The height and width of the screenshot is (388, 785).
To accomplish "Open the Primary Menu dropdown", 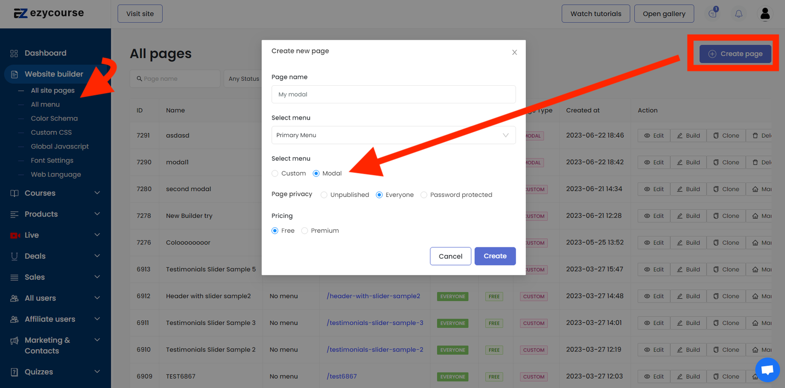I will 393,135.
